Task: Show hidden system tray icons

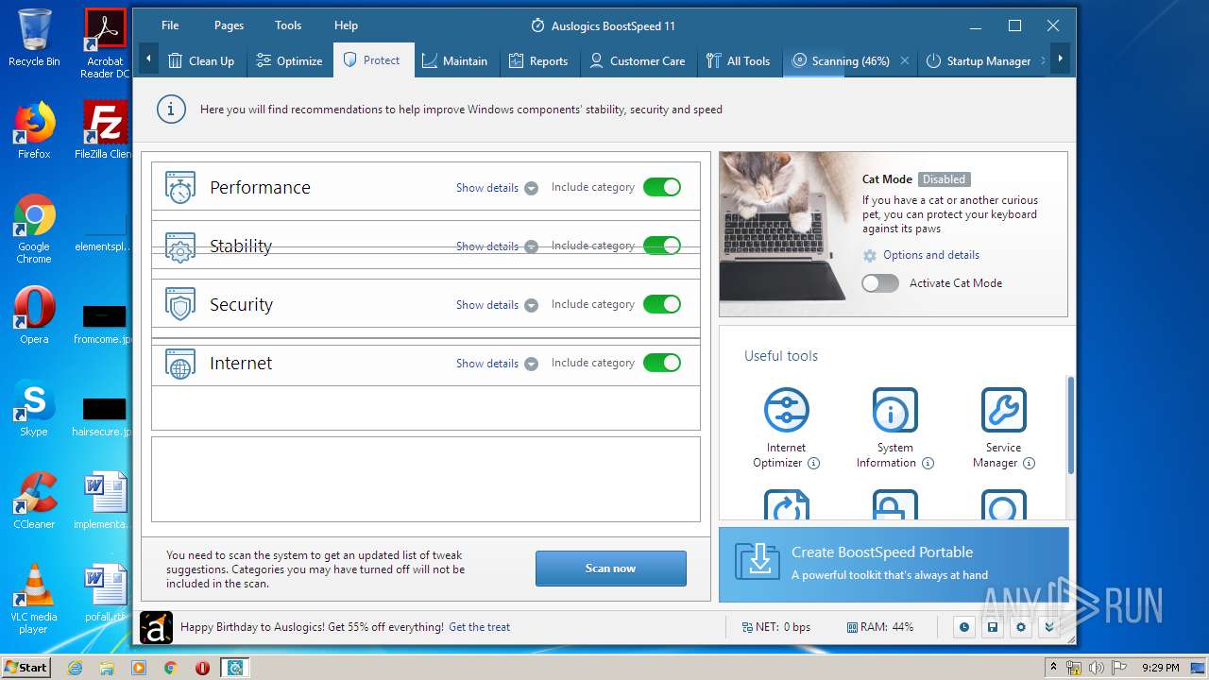Action: click(x=1053, y=668)
